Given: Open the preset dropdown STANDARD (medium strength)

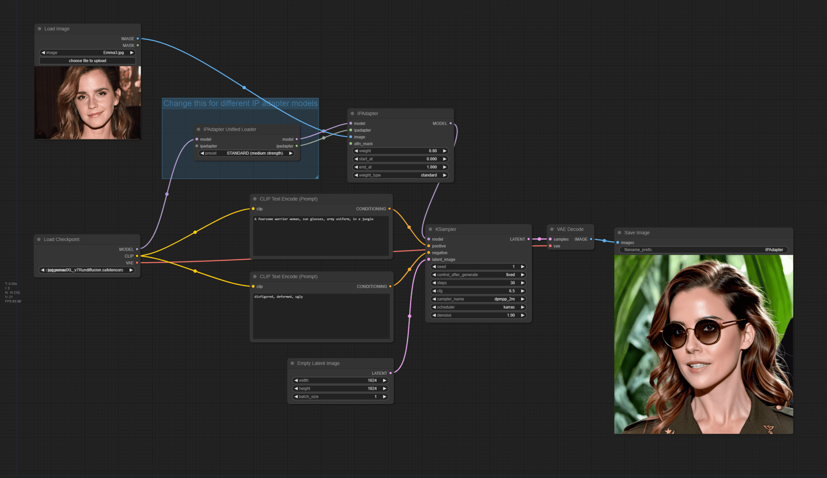Looking at the screenshot, I should point(246,153).
